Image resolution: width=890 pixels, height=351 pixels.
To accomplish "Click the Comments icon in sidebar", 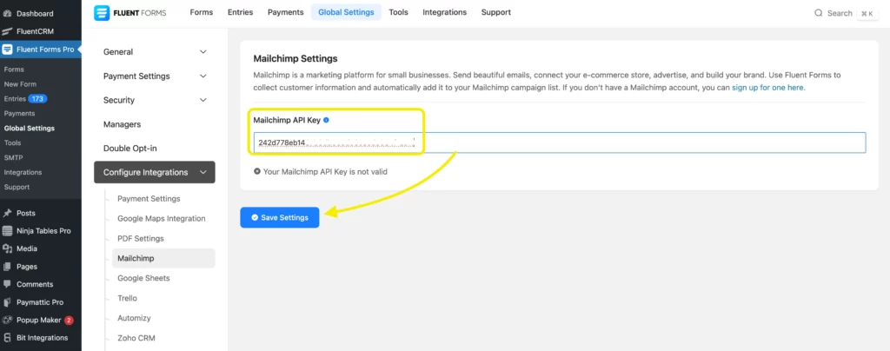I will point(7,284).
